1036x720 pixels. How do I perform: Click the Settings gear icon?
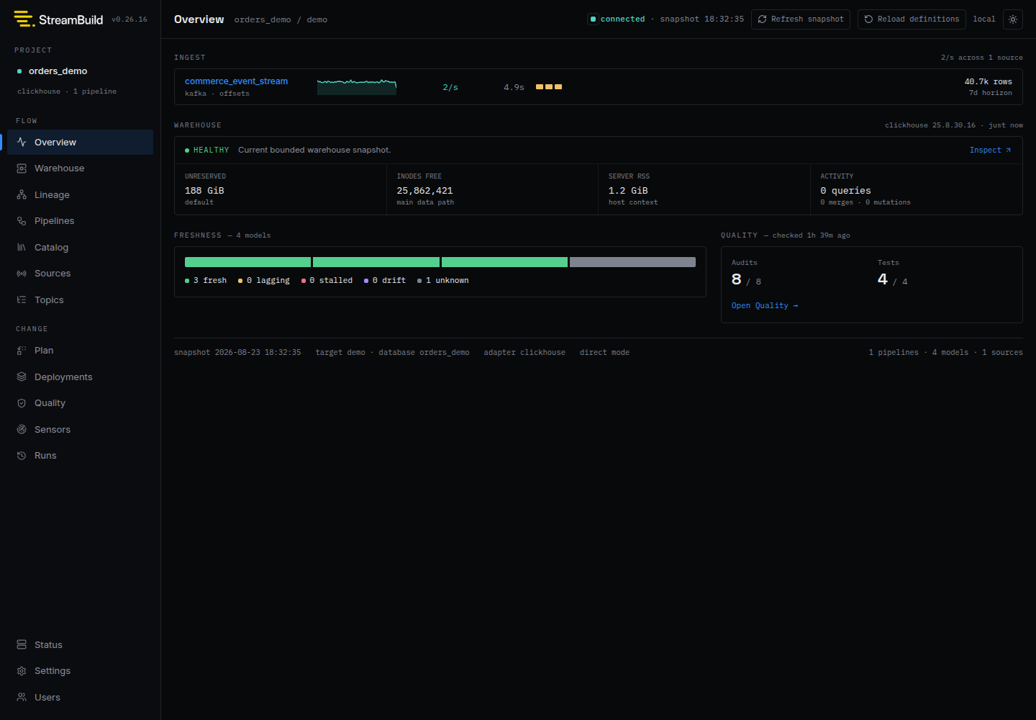[22, 671]
